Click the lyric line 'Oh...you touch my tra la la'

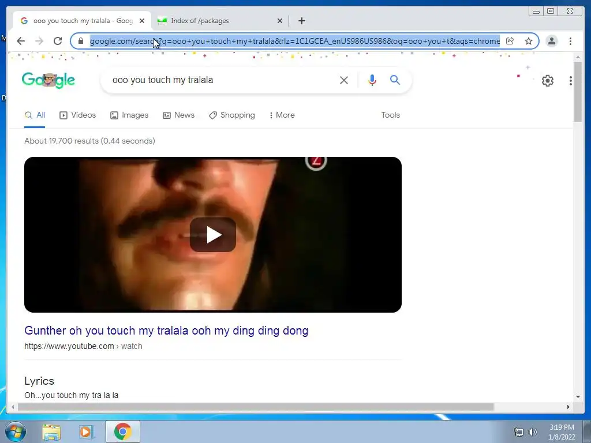(x=71, y=395)
